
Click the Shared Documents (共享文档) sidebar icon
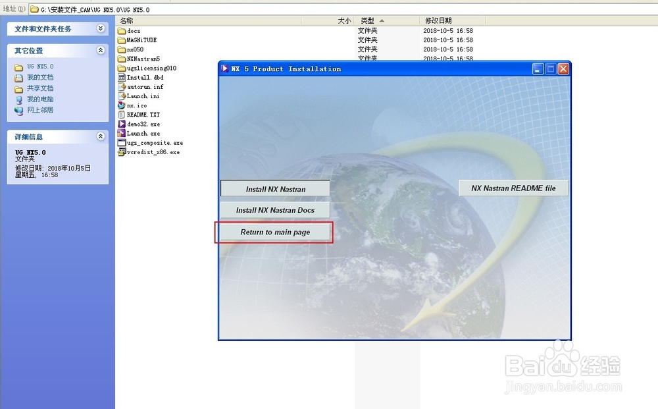18,89
